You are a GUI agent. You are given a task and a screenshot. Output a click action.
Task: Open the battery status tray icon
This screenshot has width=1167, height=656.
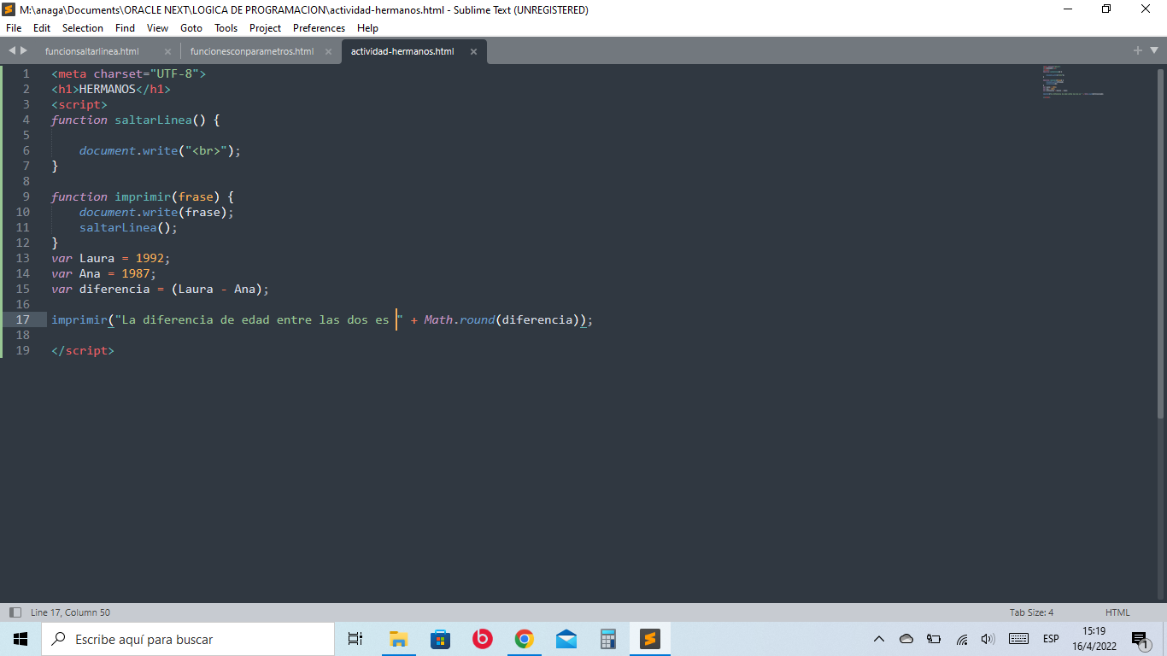click(934, 639)
